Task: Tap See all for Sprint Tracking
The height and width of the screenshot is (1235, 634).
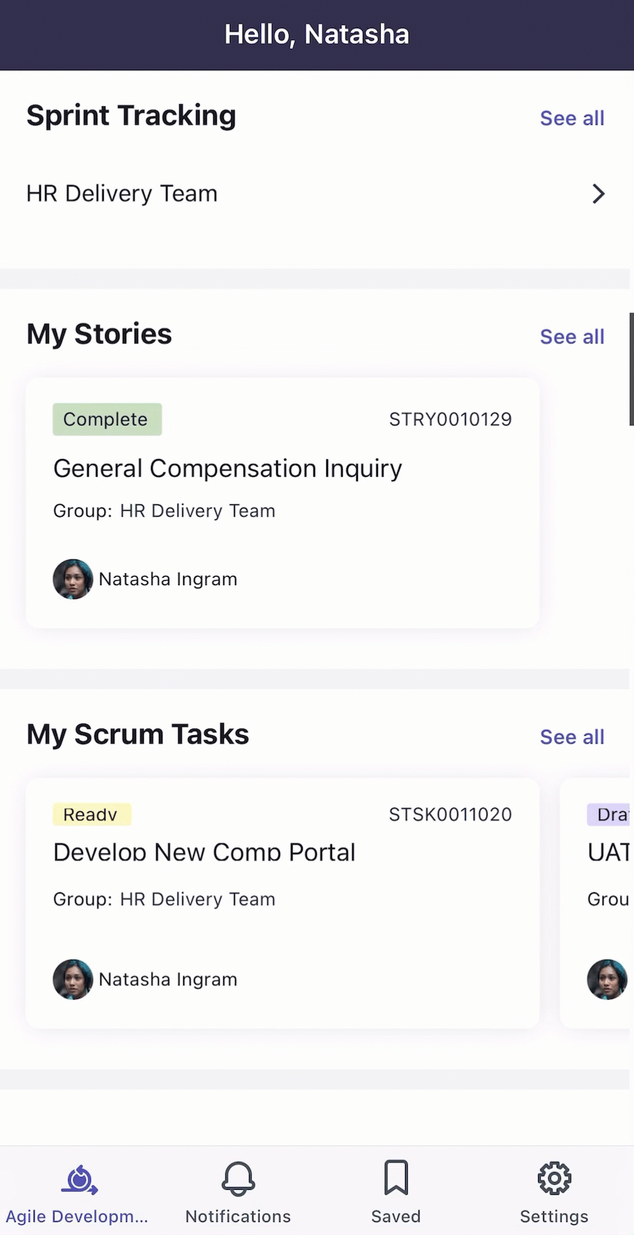Action: point(572,118)
